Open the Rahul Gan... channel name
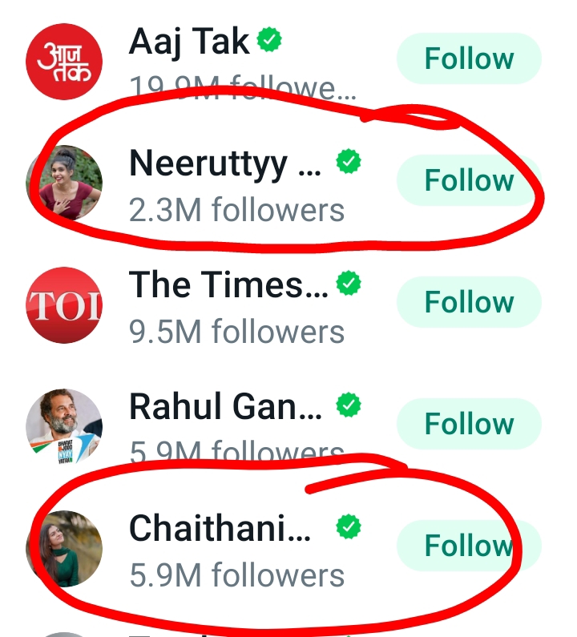Screen dimensions: 577x637 [225, 408]
